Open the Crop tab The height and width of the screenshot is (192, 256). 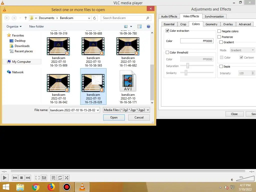183,24
